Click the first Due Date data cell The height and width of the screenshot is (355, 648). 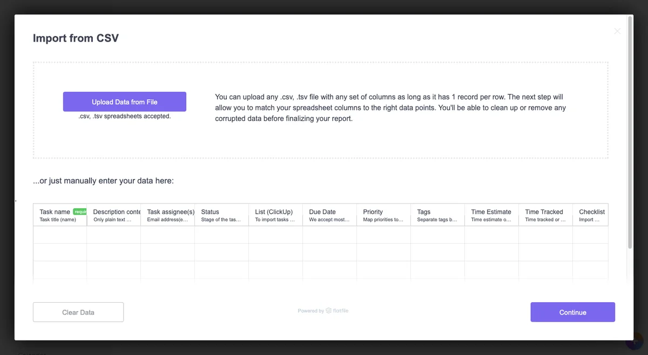click(329, 235)
